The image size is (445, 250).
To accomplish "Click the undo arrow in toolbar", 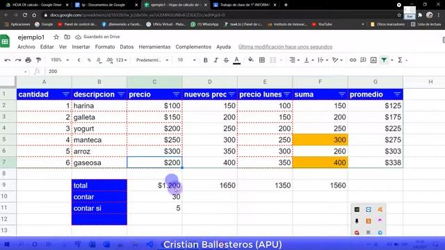I will pyautogui.click(x=8, y=60).
